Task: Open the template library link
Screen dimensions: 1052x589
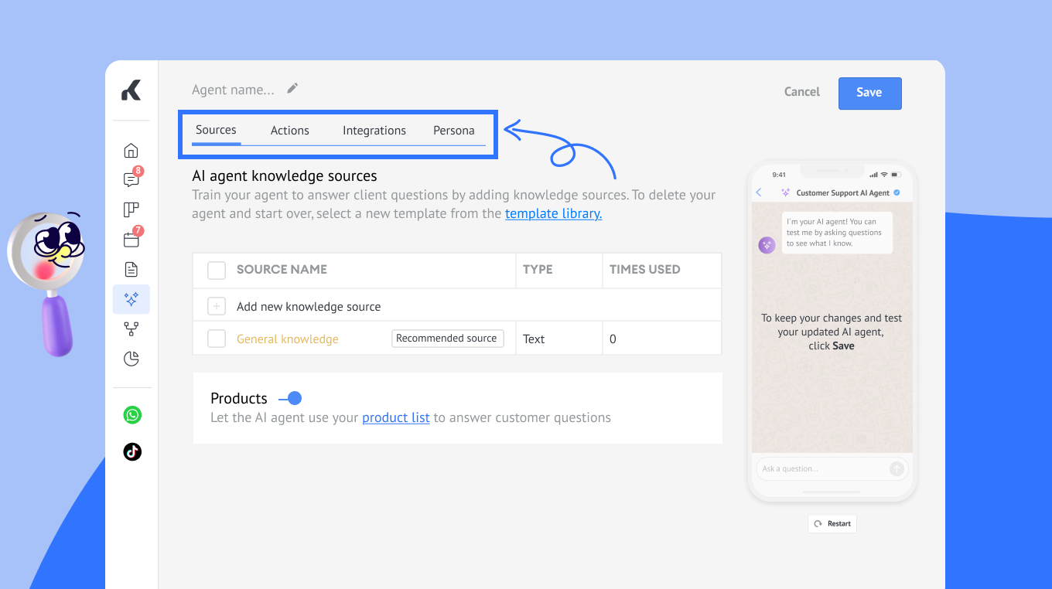Action: pos(553,214)
